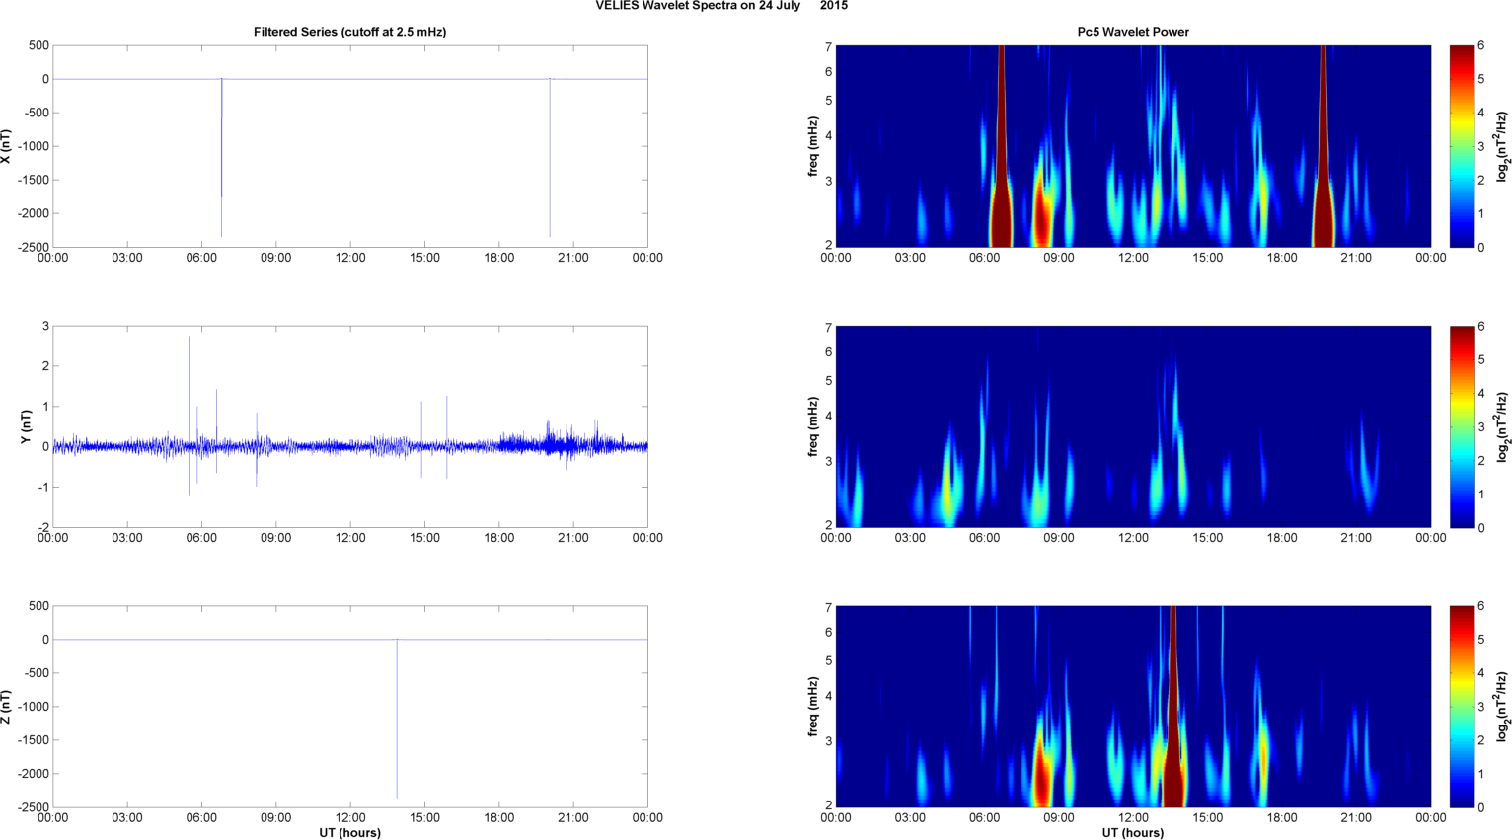
Task: Click the 'X (nT)' axis label
Action: tap(6, 146)
